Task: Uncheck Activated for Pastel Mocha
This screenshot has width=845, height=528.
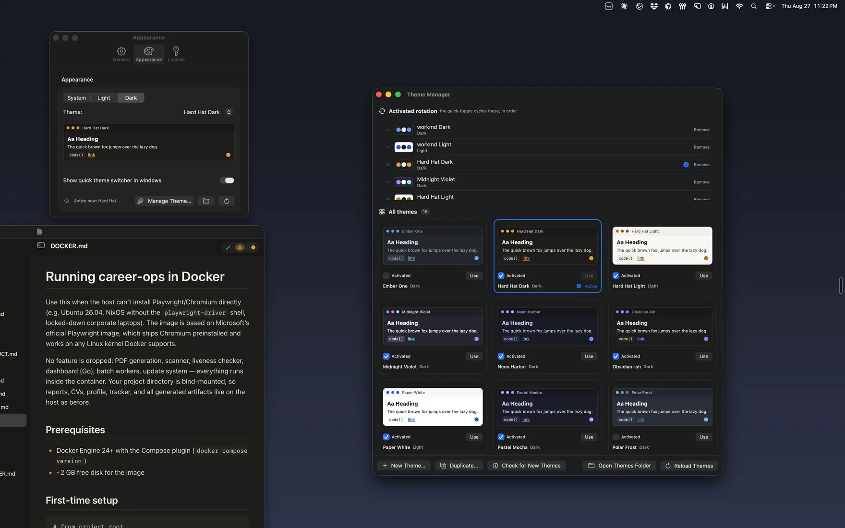Action: [x=501, y=437]
